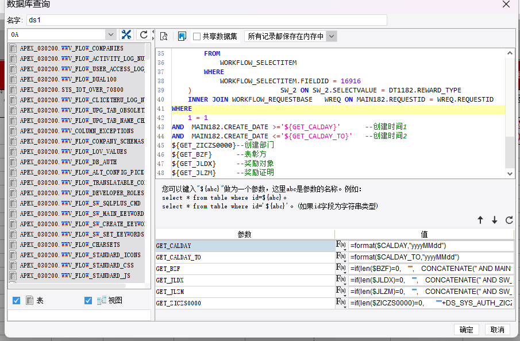Open formula editor for GET_BZF
The width and height of the screenshot is (520, 341).
341,269
